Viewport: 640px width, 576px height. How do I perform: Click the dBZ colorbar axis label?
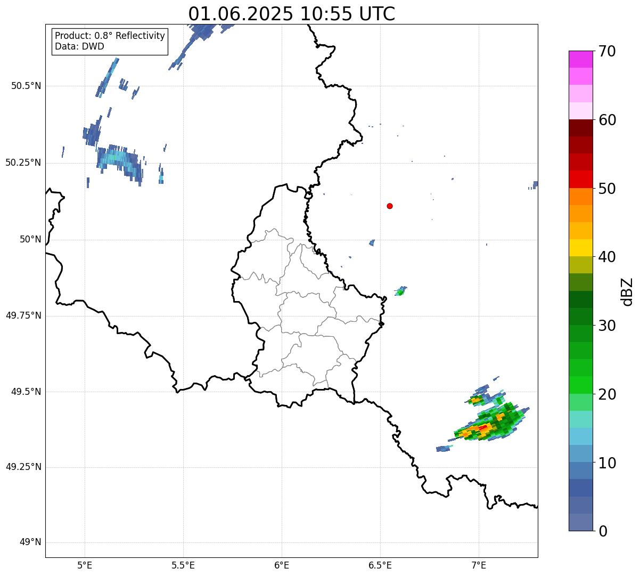coord(627,291)
